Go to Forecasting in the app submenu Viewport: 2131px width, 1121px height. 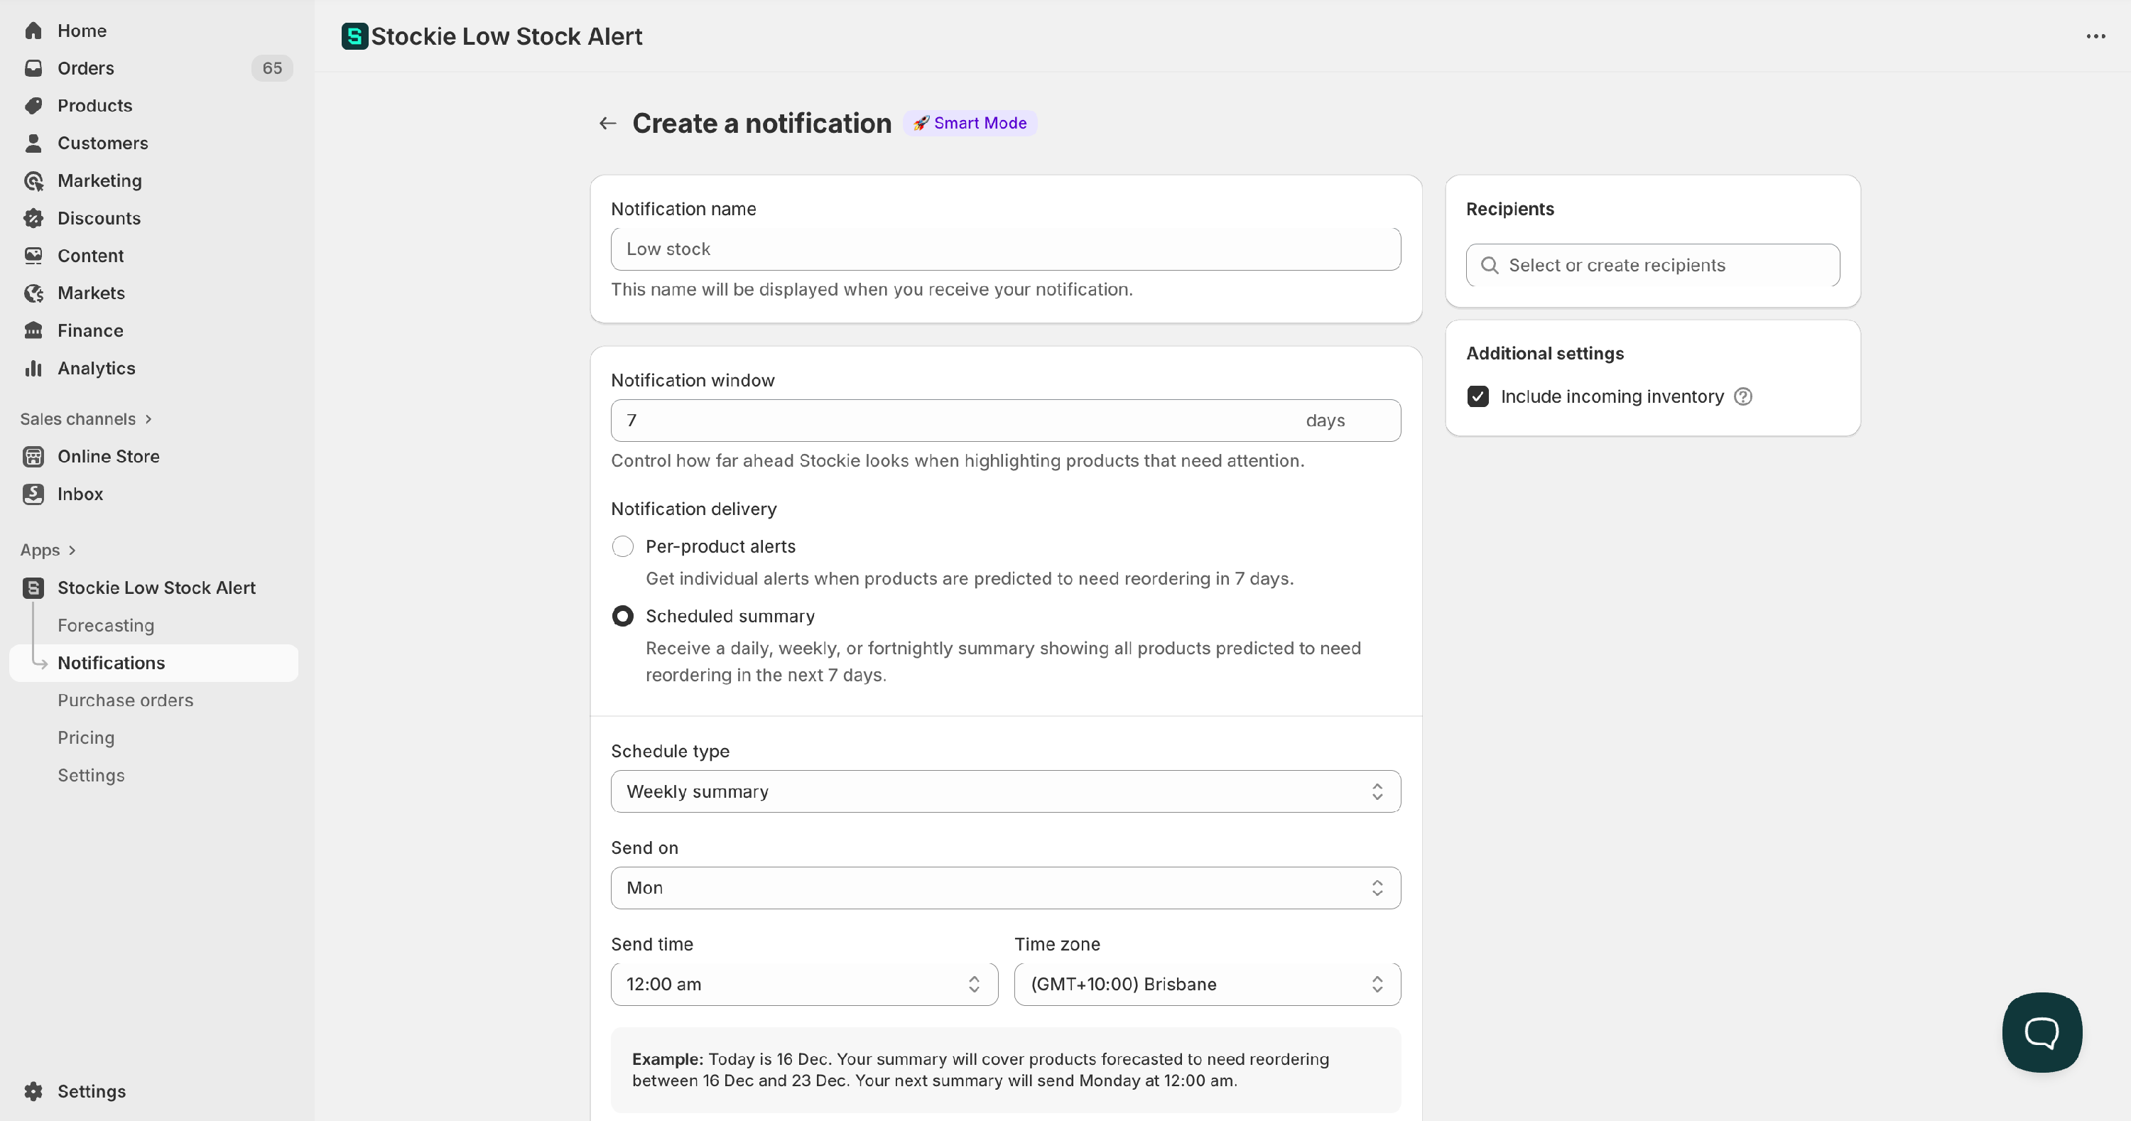(x=106, y=625)
